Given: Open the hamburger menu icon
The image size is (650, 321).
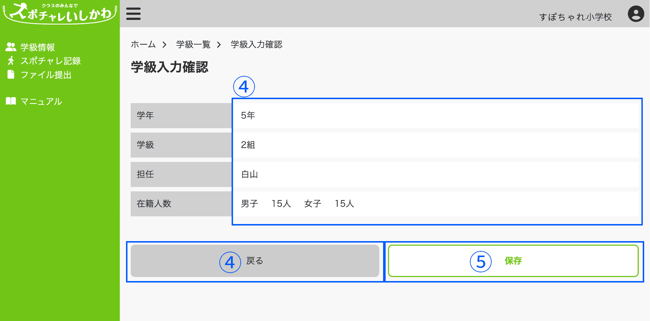Looking at the screenshot, I should pos(133,14).
